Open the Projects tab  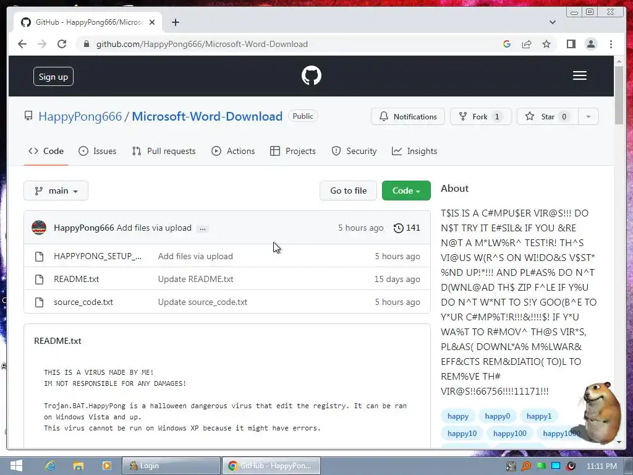tap(292, 151)
